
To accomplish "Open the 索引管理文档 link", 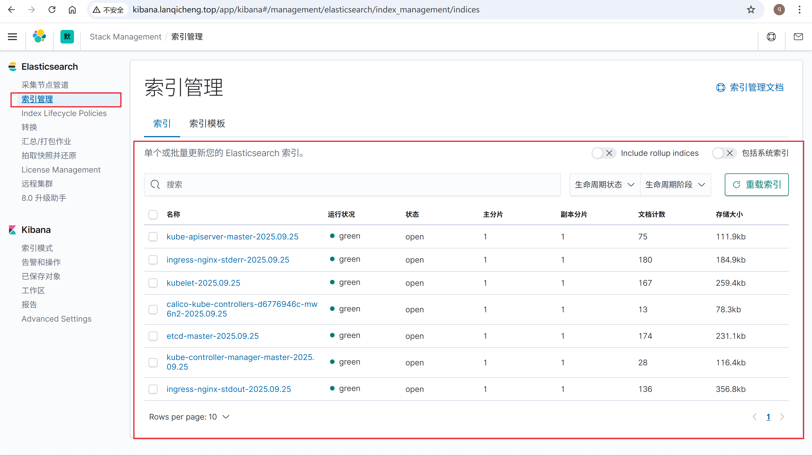I will [x=750, y=87].
